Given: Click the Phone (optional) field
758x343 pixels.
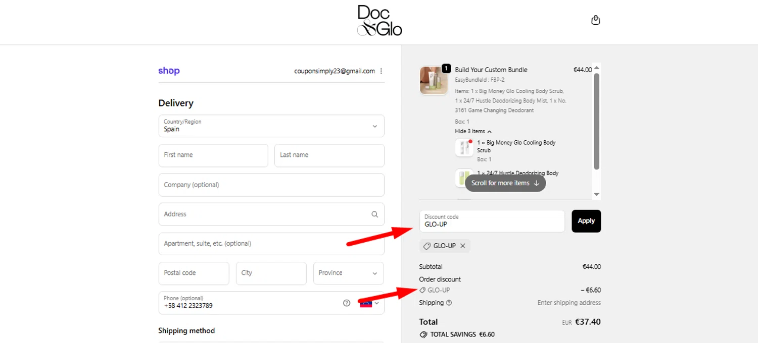Looking at the screenshot, I should 271,303.
